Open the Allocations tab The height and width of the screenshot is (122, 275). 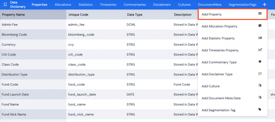[x=63, y=5]
